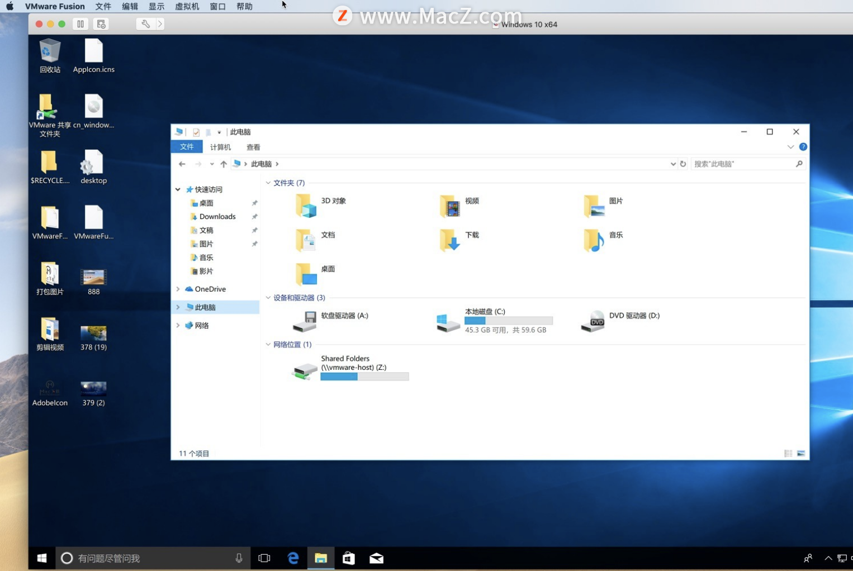Collapse the 文件夹 (7) group
Screen dimensions: 853x571
coord(268,183)
